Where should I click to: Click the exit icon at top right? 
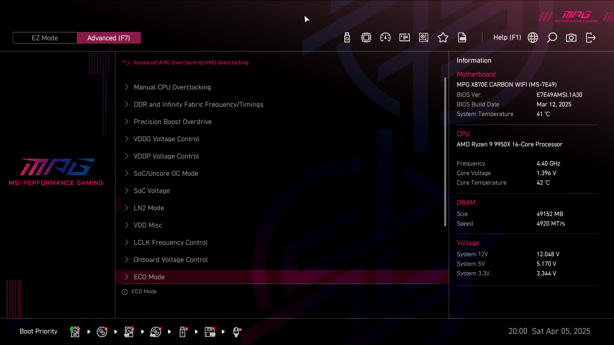click(591, 38)
